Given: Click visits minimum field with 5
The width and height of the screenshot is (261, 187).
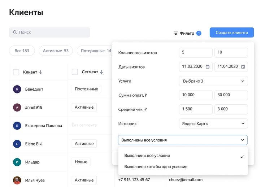Looking at the screenshot, I should click(196, 53).
